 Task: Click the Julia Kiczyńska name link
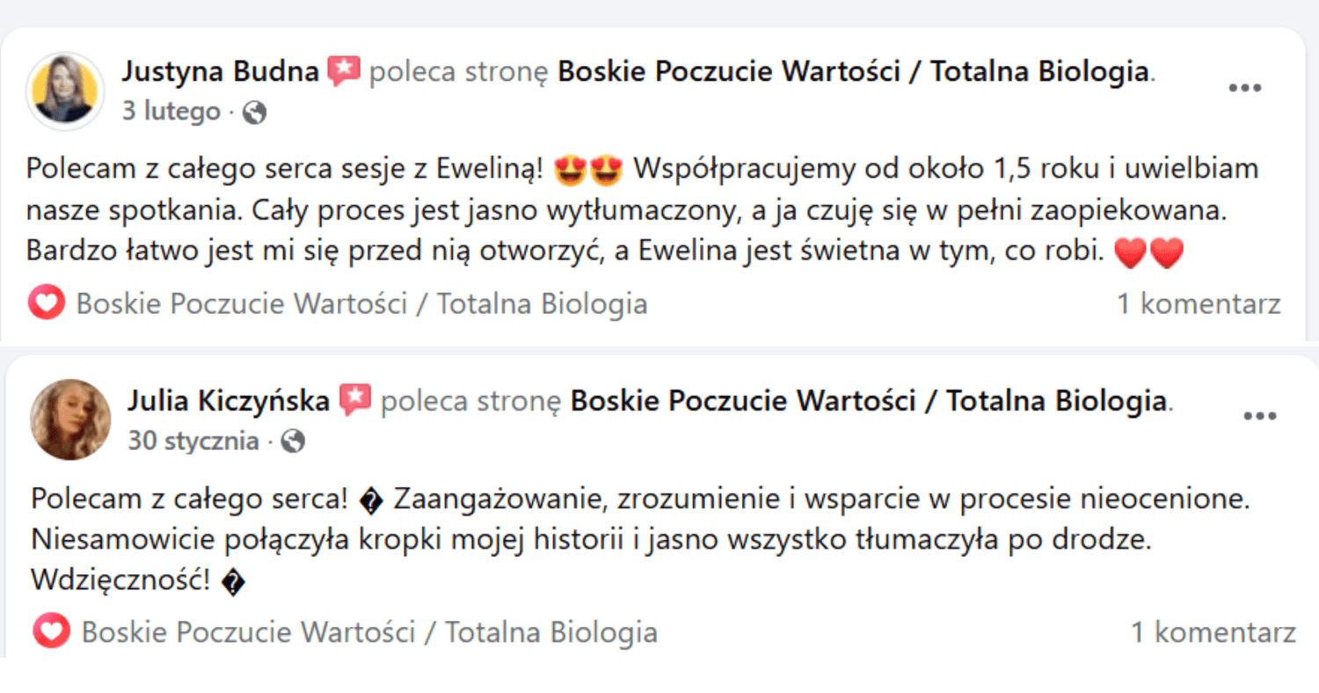229,402
